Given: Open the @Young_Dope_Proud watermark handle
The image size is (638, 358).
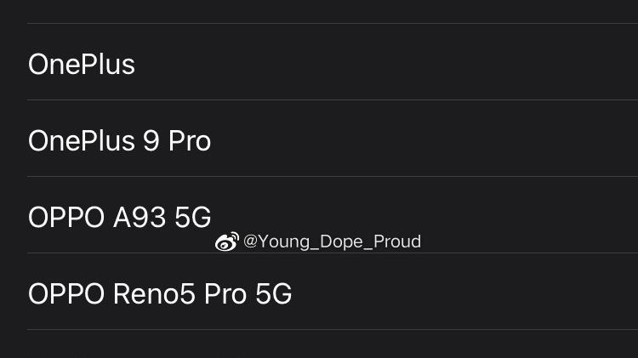Looking at the screenshot, I should [x=332, y=242].
